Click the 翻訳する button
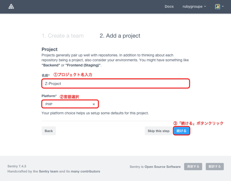Viewport: 231px width, 181px height. 215,167
